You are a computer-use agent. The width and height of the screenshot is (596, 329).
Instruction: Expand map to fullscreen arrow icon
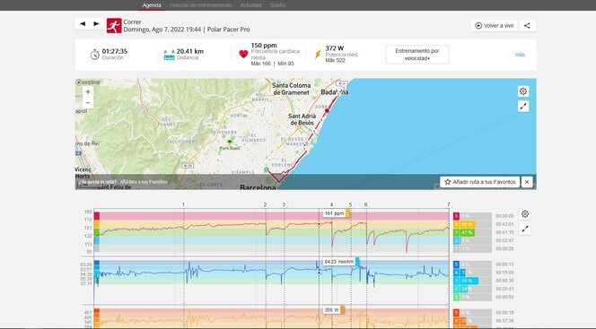(523, 107)
